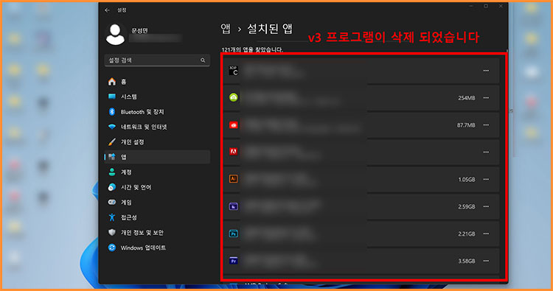This screenshot has height=291, width=553.
Task: Open 접근성 settings
Action: pos(157,218)
